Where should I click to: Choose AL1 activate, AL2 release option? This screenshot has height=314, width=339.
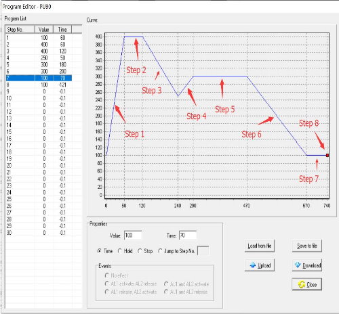click(x=107, y=284)
